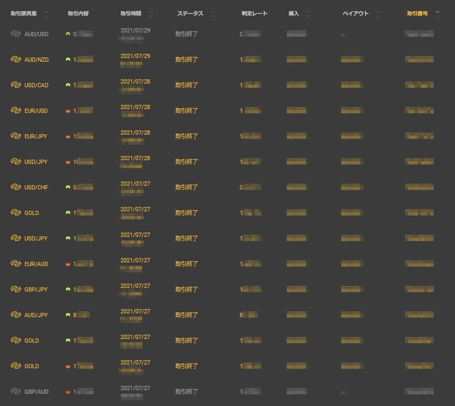
Task: Toggle sort arrows next to 取引時間
Action: coord(151,14)
